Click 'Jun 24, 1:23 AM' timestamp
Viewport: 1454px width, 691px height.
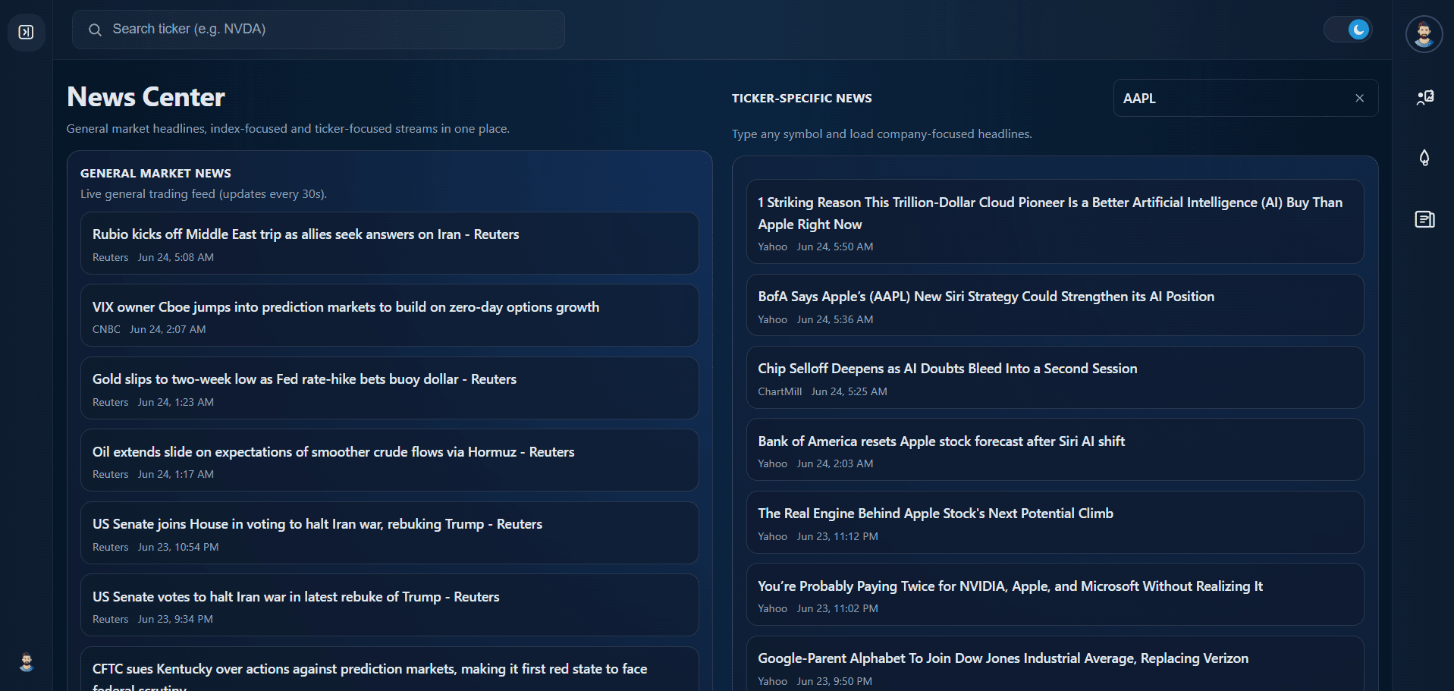pos(176,402)
